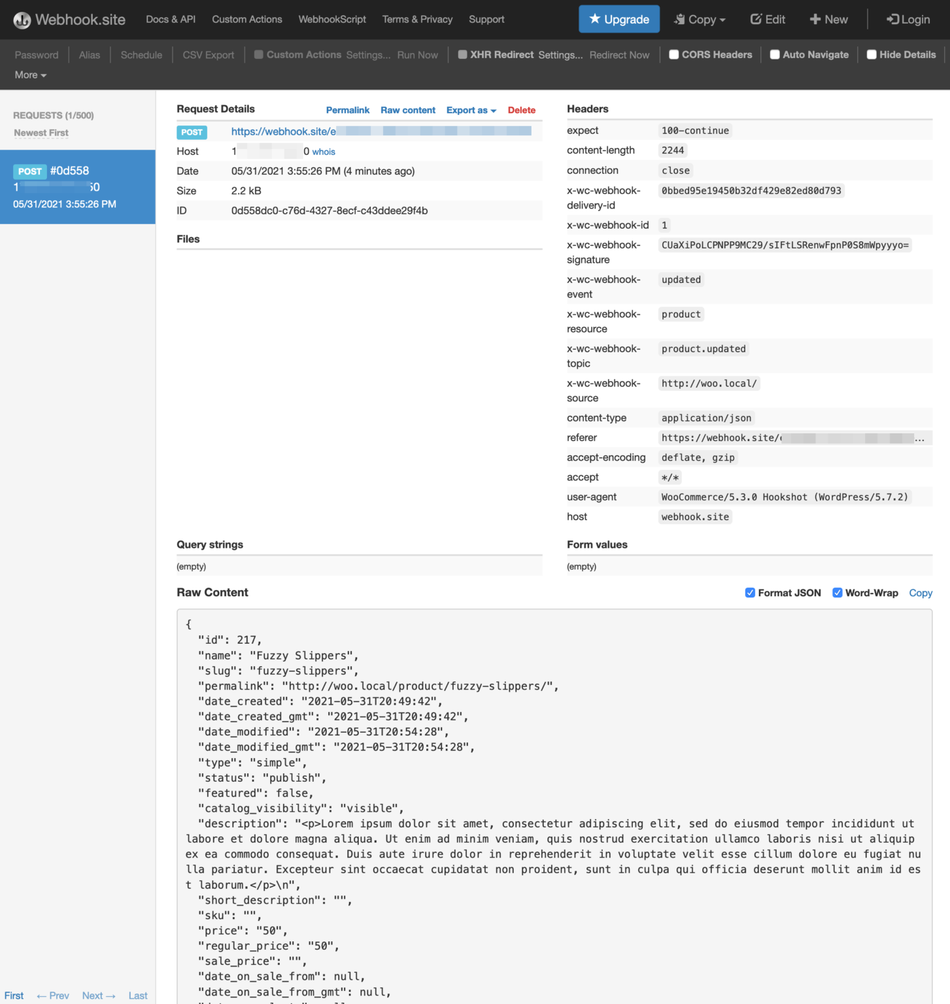This screenshot has width=950, height=1004.
Task: Click Raw content to view payload
Action: coord(407,110)
